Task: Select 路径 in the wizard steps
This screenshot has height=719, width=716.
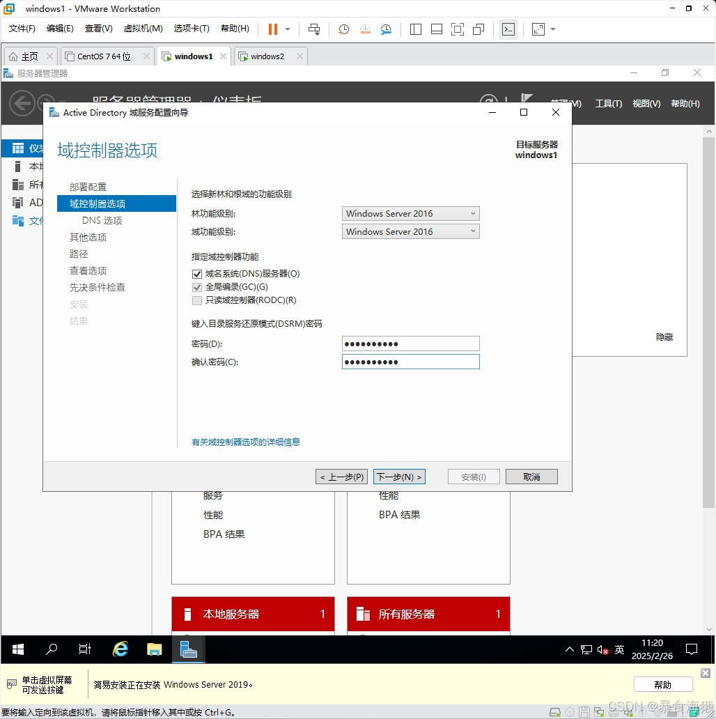Action: [x=79, y=254]
